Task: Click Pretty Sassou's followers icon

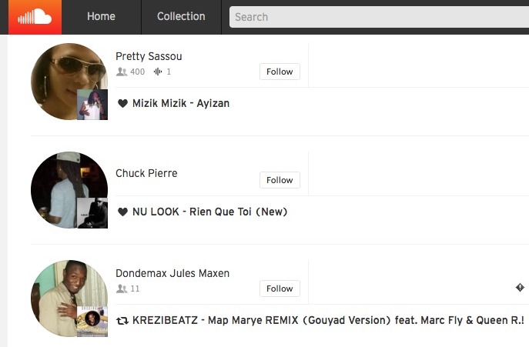Action: tap(122, 72)
